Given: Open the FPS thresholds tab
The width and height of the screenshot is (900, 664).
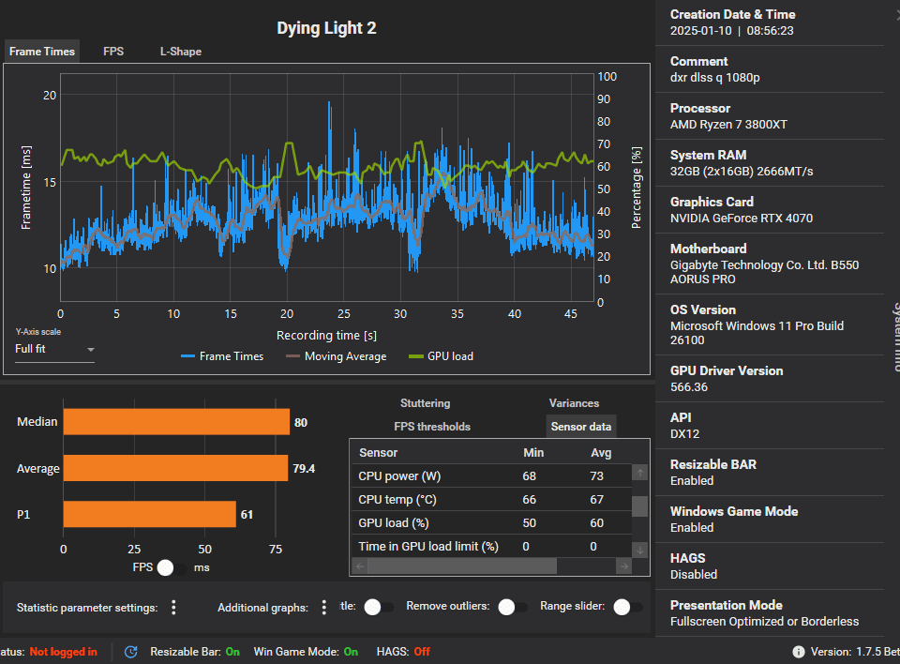Looking at the screenshot, I should pyautogui.click(x=431, y=427).
